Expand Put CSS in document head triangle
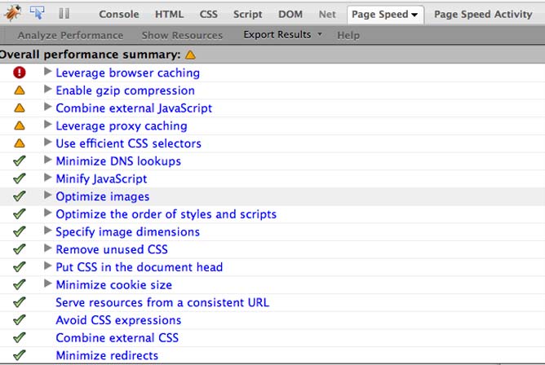545x365 pixels. pos(47,266)
